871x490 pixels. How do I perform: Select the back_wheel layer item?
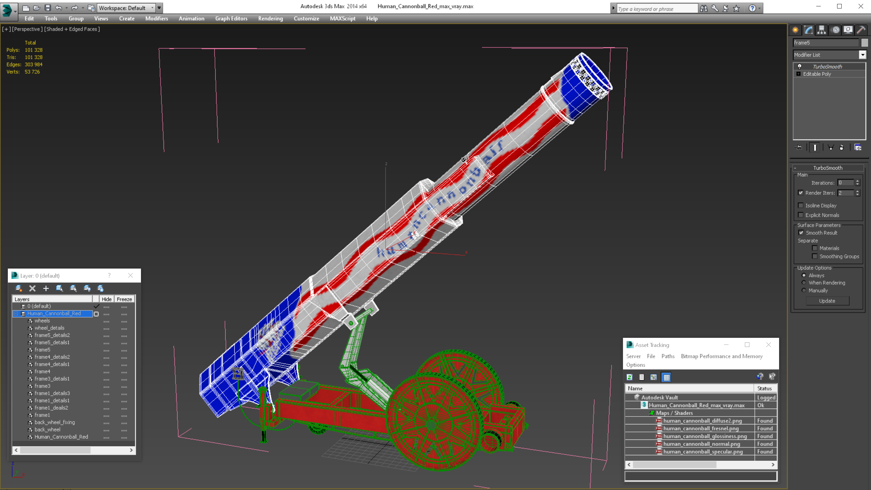47,430
